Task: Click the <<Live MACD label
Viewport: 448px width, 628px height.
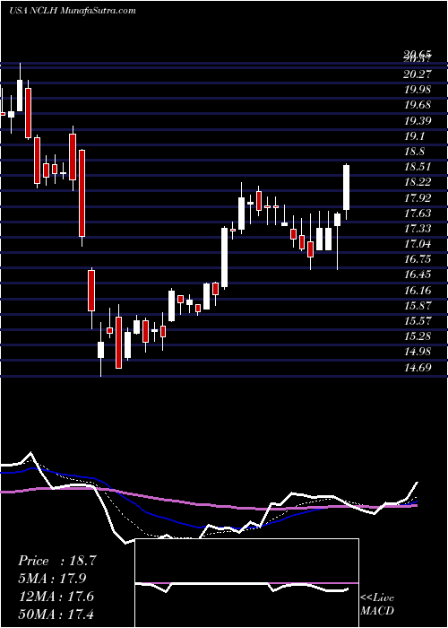Action: point(377,605)
